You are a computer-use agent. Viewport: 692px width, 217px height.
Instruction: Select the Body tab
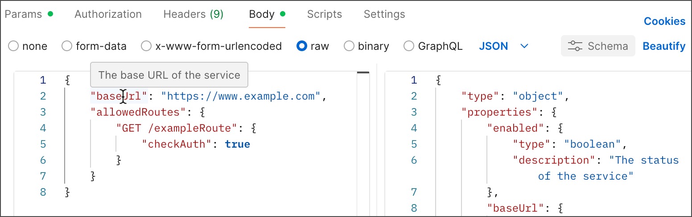pos(267,14)
